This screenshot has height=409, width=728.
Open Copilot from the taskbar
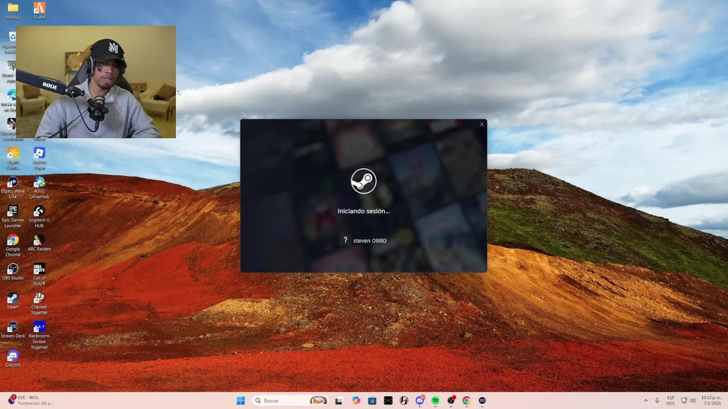pos(356,400)
